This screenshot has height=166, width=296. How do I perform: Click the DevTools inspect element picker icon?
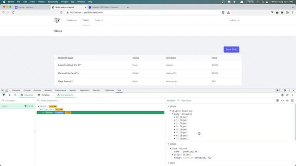pyautogui.click(x=3, y=90)
